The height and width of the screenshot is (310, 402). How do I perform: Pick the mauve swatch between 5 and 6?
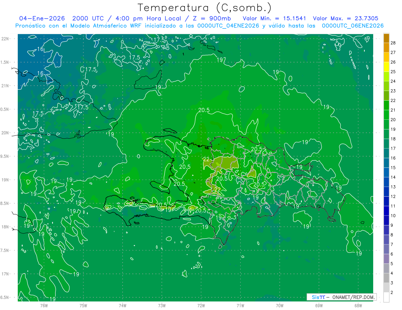387,259
